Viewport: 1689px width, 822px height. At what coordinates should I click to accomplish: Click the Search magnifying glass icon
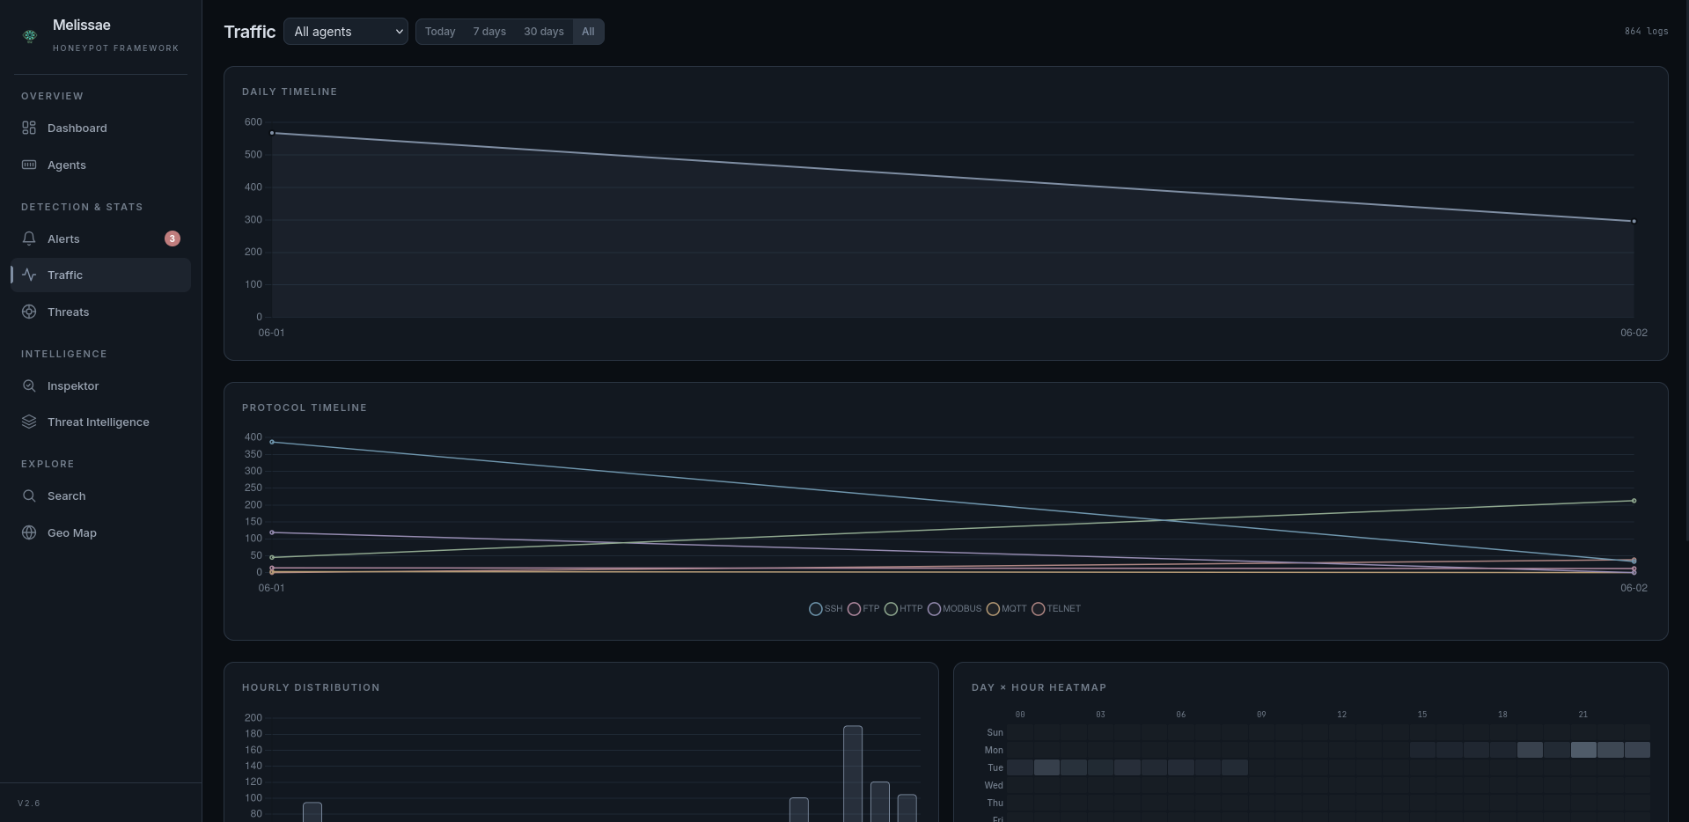[29, 495]
